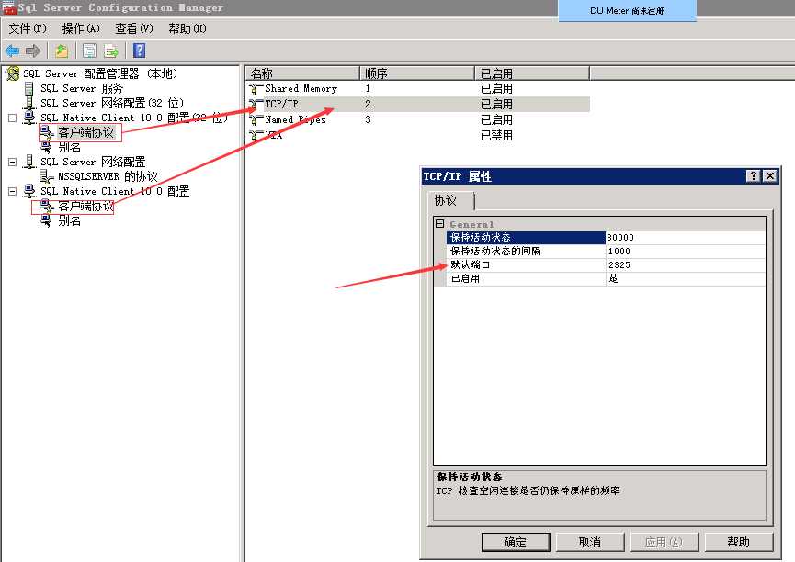Select the Shared Memory protocol row
Viewport: 795px width, 562px height.
click(418, 89)
